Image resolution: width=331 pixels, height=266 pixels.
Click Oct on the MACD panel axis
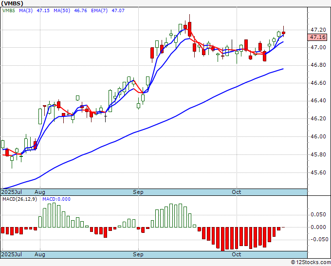coord(236,254)
